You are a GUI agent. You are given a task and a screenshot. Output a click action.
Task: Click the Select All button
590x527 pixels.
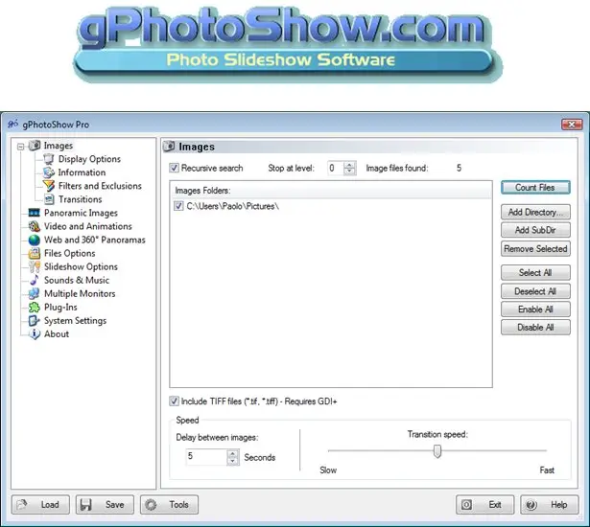[535, 272]
